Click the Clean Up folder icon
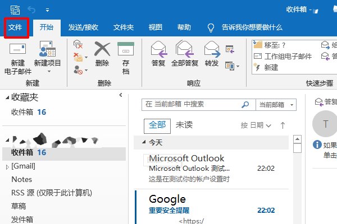 coord(78,57)
